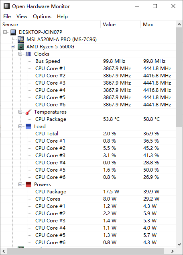The height and width of the screenshot is (255, 183).
Task: Click the MSI A520M-A PRO motherboard icon
Action: click(x=21, y=39)
